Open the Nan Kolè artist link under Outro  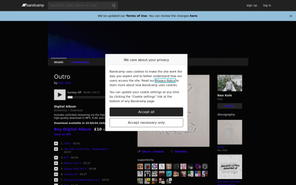[65, 83]
